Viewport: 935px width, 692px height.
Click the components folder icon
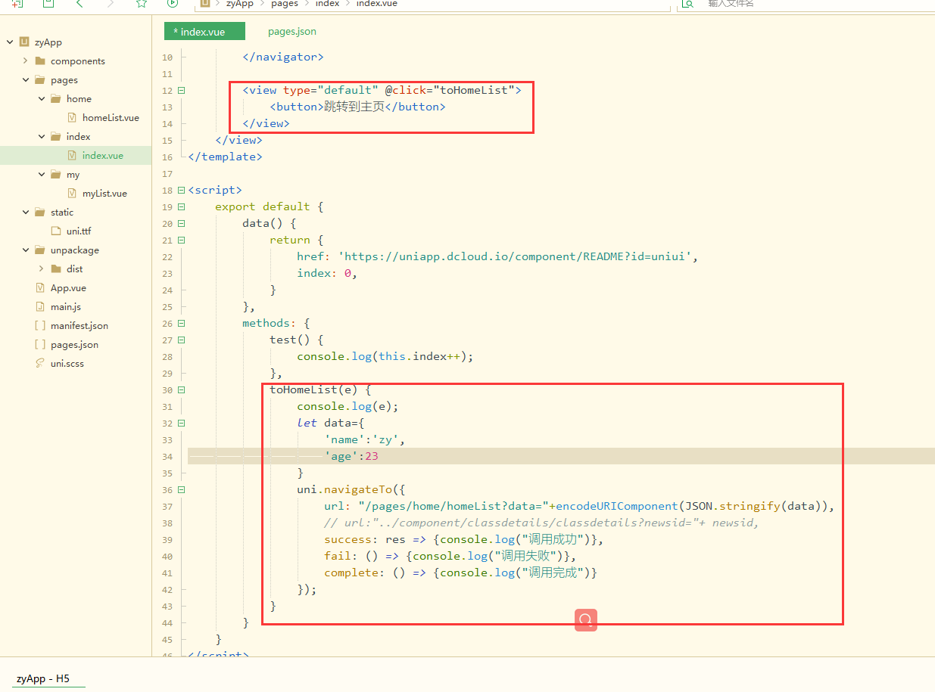(x=40, y=61)
